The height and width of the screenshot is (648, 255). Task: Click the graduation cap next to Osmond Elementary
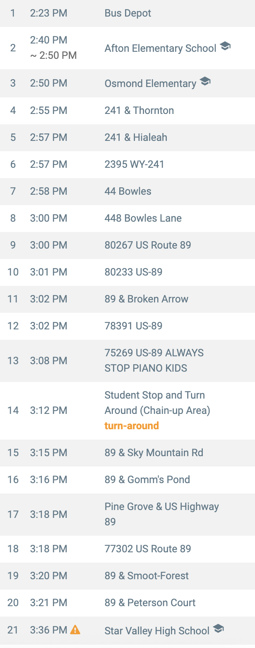click(205, 81)
